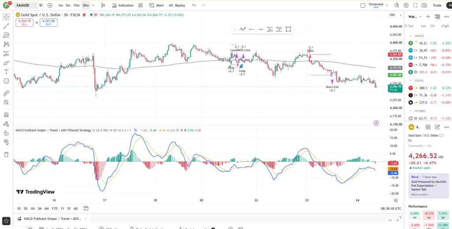Switch to the 15m timeframe
The height and width of the screenshot is (229, 452).
(x=76, y=5)
